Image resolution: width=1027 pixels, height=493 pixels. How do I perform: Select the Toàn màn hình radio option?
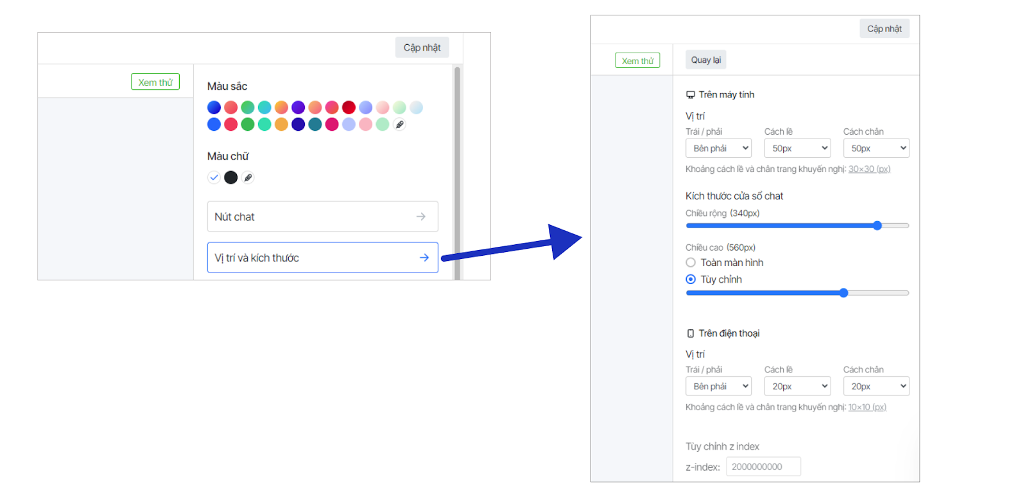coord(691,263)
